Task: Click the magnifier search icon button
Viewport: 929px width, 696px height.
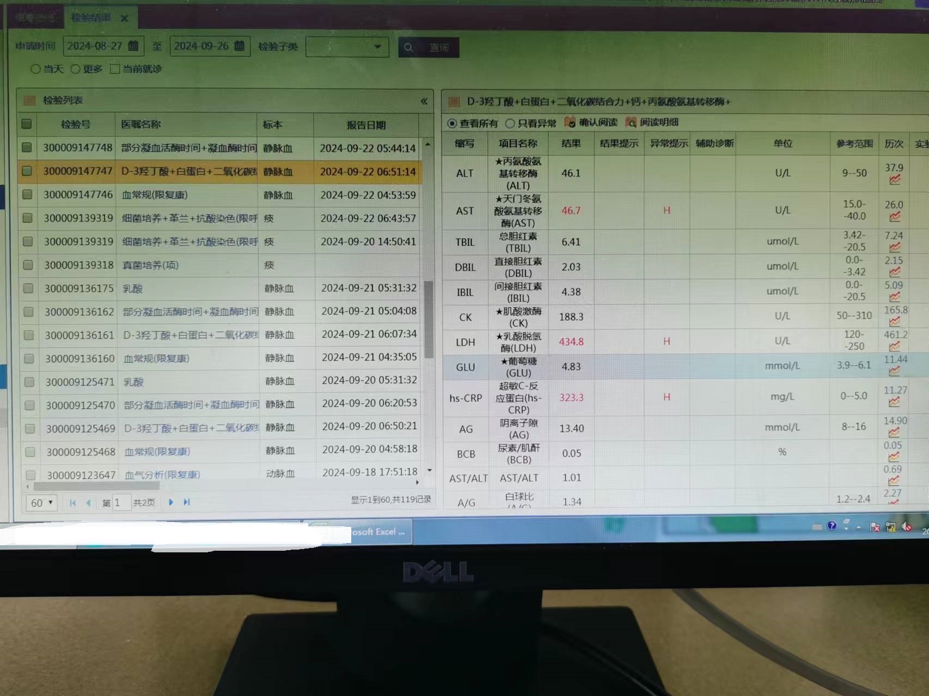Action: tap(408, 48)
